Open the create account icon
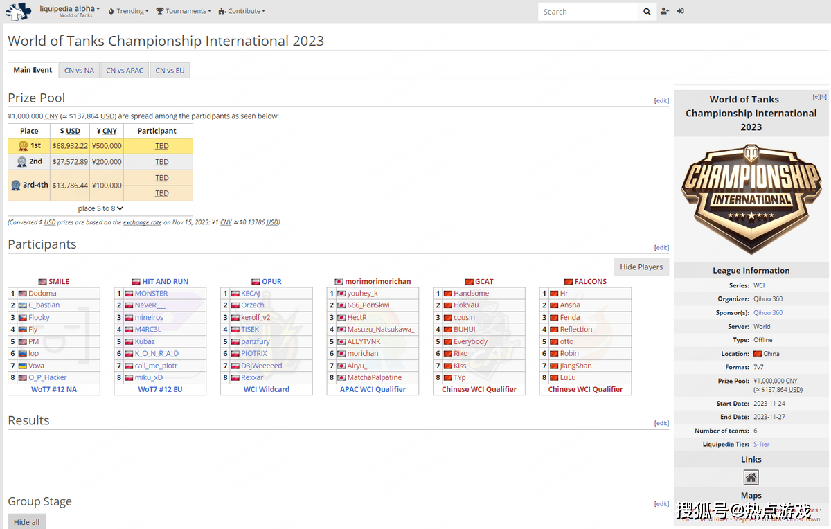Viewport: 831px width, 529px height. (x=665, y=11)
